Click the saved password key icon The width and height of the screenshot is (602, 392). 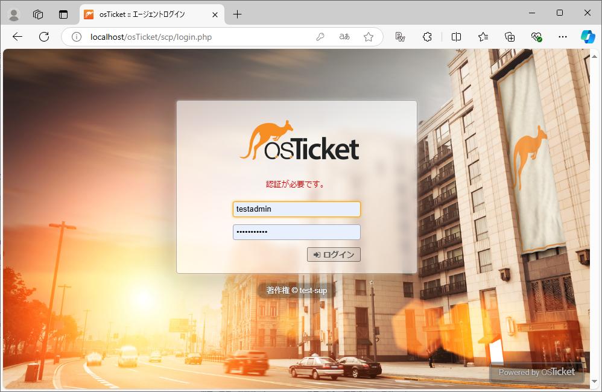[x=320, y=37]
